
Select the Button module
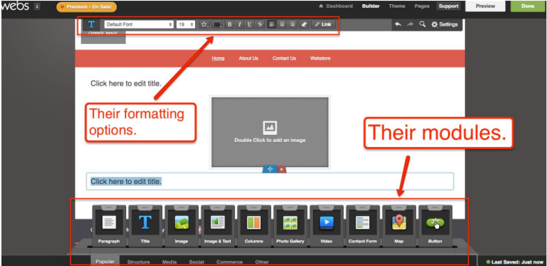[x=435, y=226]
